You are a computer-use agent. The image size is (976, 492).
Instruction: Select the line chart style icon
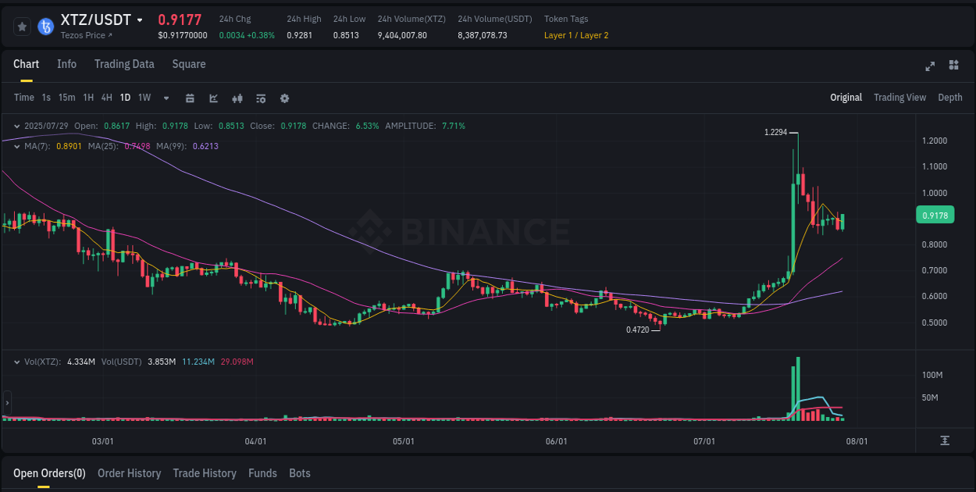click(x=212, y=98)
